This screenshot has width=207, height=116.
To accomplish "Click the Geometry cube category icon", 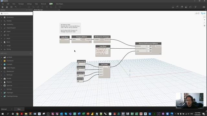I will point(5,24).
